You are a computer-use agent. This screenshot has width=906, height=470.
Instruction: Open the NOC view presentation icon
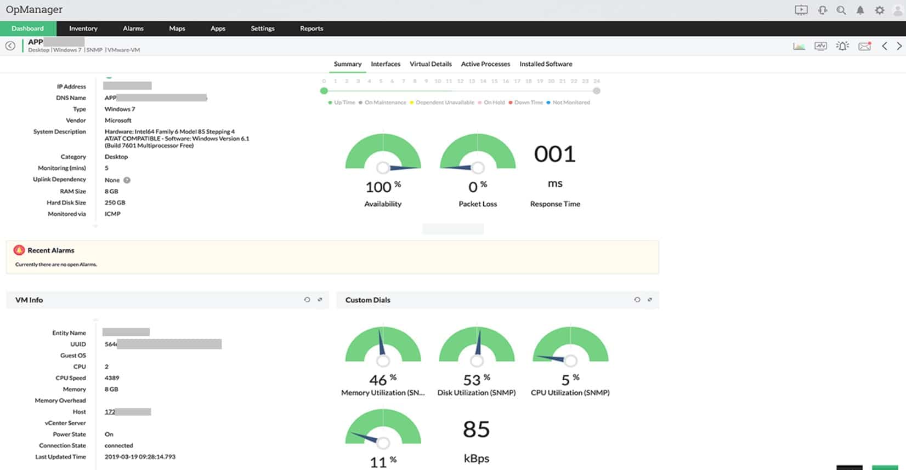pos(801,10)
